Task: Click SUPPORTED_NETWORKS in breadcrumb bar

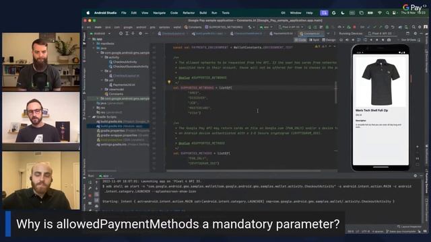Action: coord(224,27)
